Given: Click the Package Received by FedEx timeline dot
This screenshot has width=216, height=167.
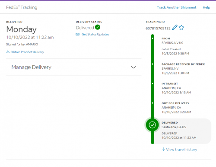Looking at the screenshot, I should tap(152, 64).
